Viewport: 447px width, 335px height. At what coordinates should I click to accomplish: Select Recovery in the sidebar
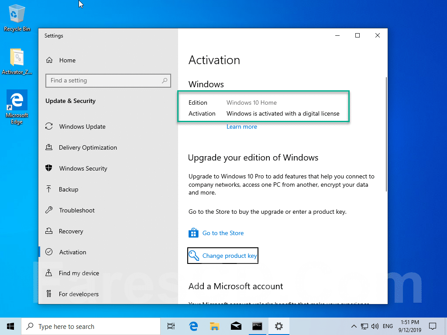click(71, 231)
